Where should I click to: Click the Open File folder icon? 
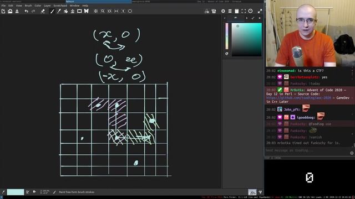coord(10,11)
